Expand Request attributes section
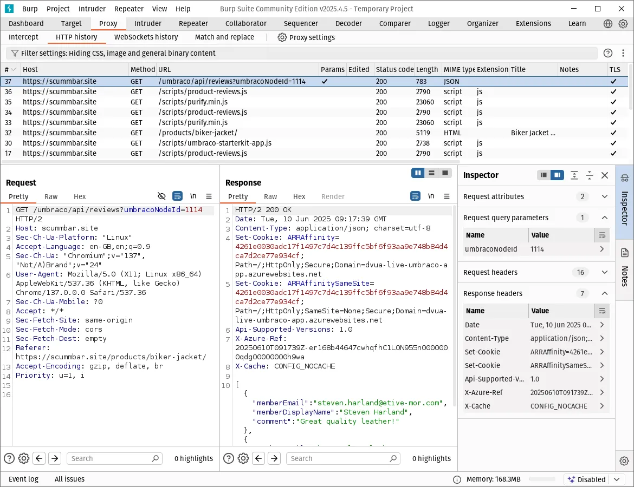634x487 pixels. tap(605, 196)
